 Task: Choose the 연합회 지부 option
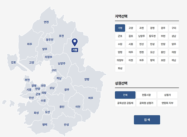point(168,103)
